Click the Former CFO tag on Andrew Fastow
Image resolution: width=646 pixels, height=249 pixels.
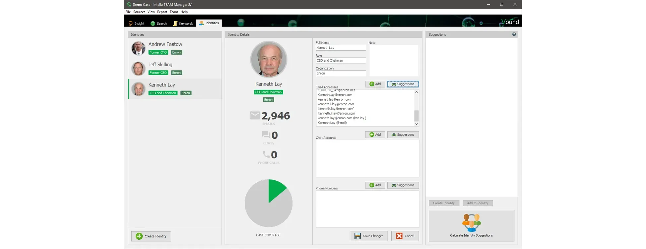[x=158, y=52]
